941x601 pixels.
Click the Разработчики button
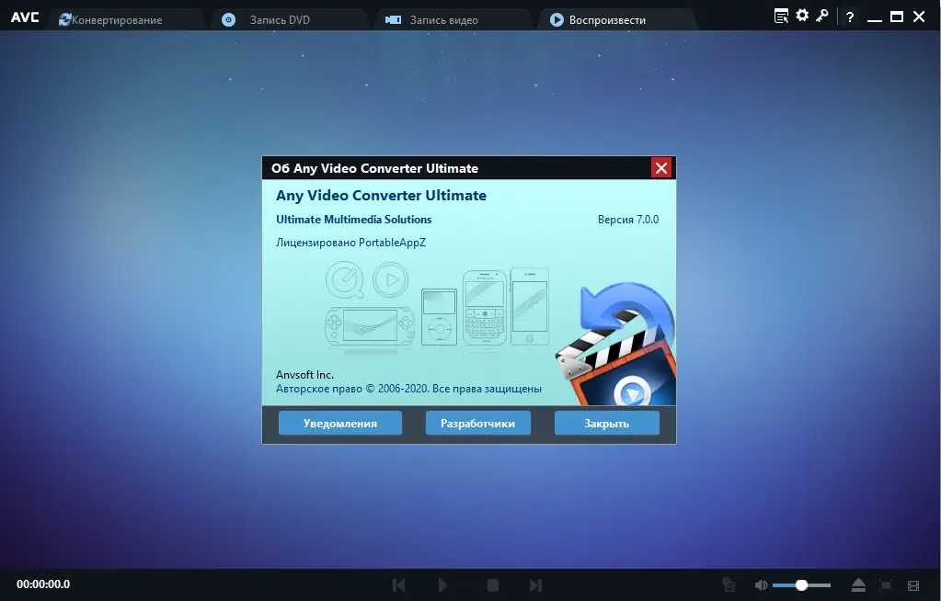[477, 423]
